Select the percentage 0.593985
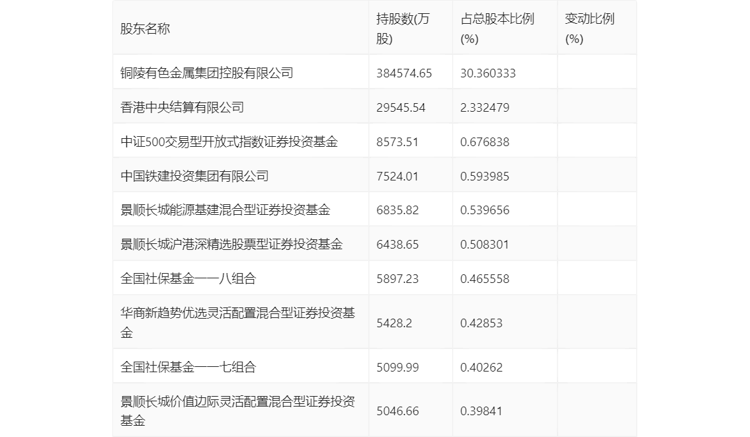 point(485,177)
